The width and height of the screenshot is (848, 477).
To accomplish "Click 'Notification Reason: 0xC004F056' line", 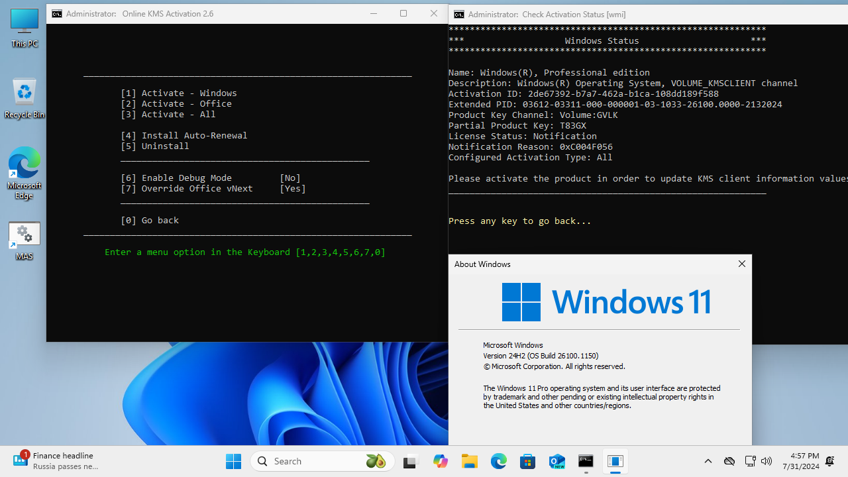I will point(531,147).
